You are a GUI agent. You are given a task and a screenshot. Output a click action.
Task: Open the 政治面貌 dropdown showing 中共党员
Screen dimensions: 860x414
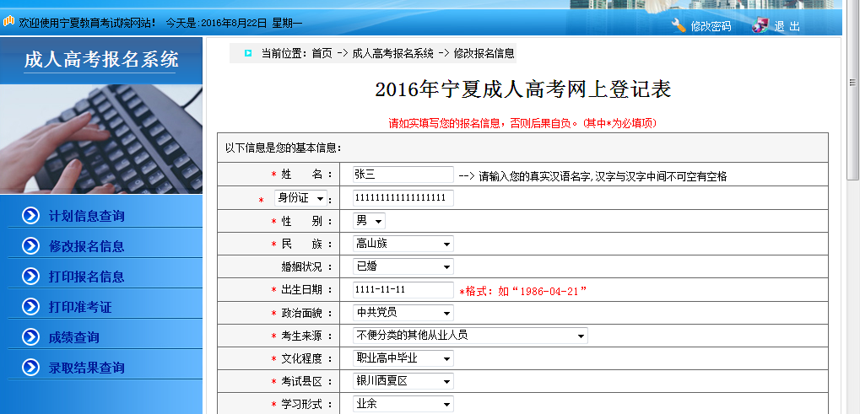pyautogui.click(x=403, y=313)
